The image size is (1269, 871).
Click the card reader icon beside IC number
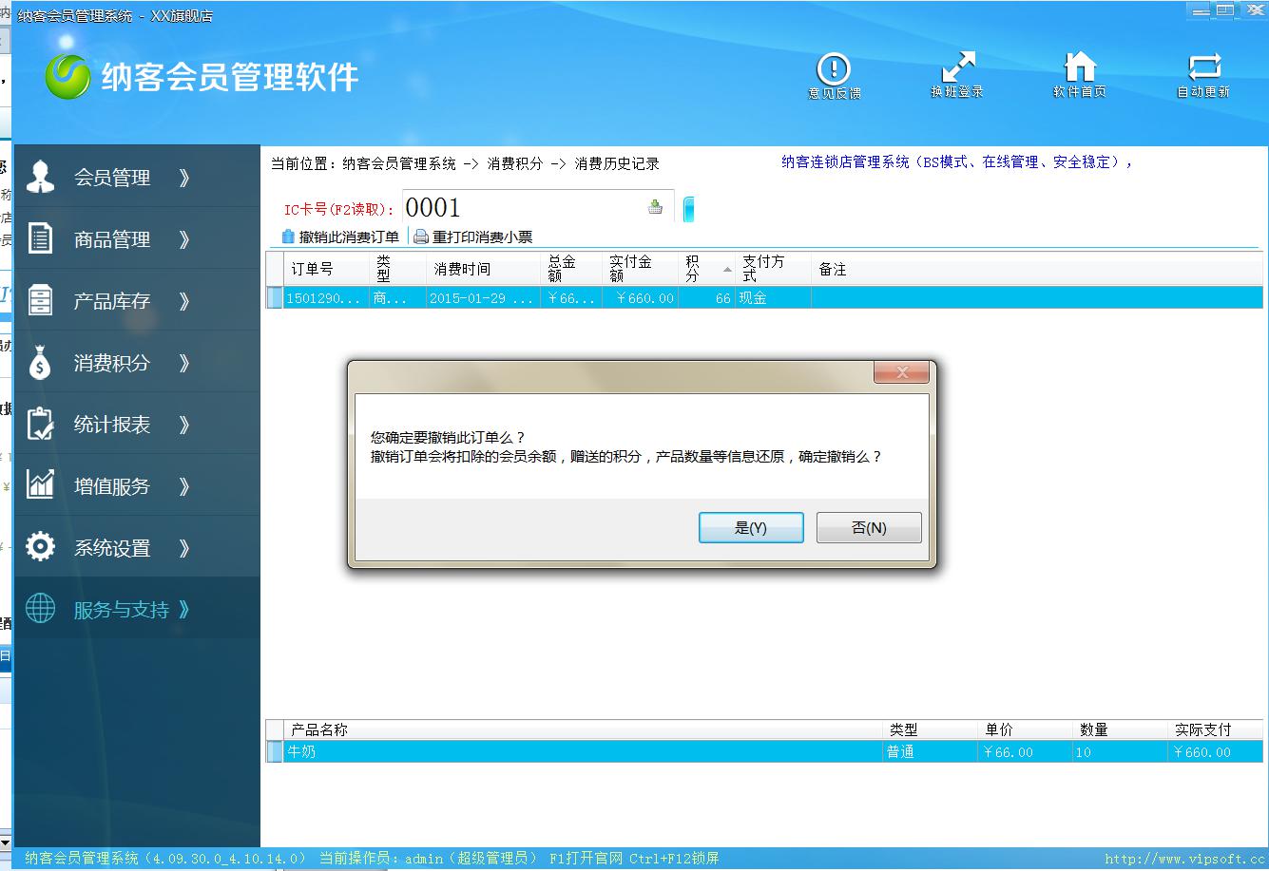tap(655, 207)
